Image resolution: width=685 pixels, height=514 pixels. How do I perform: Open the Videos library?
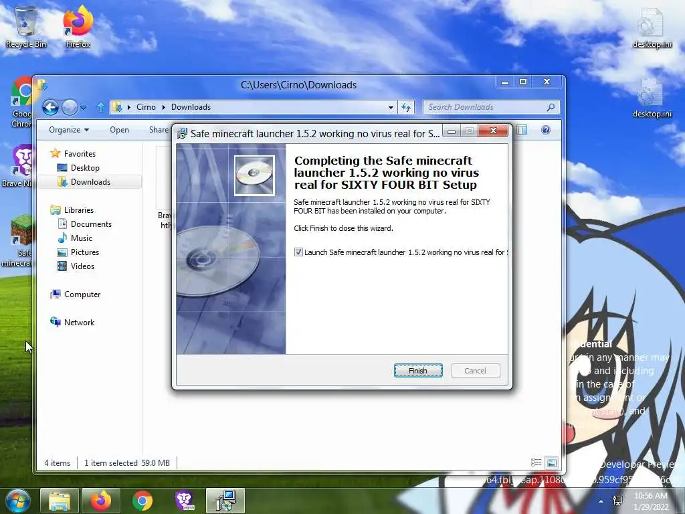click(x=76, y=266)
